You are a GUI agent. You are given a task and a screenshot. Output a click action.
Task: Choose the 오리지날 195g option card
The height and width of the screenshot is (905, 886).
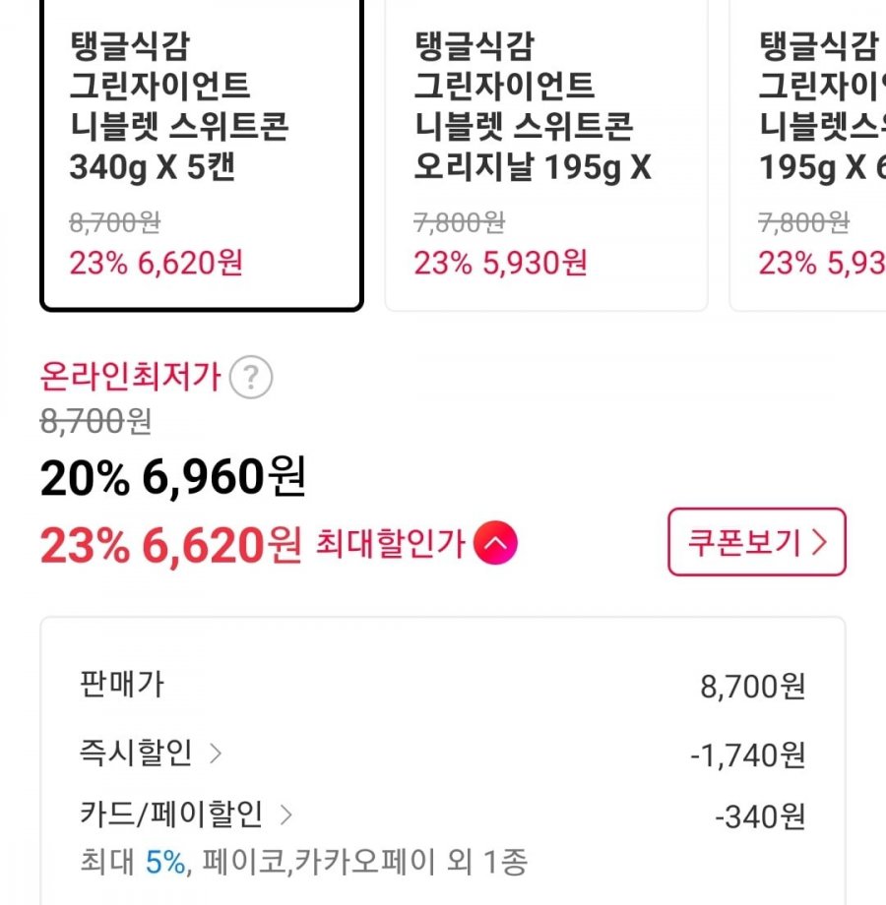[x=545, y=152]
